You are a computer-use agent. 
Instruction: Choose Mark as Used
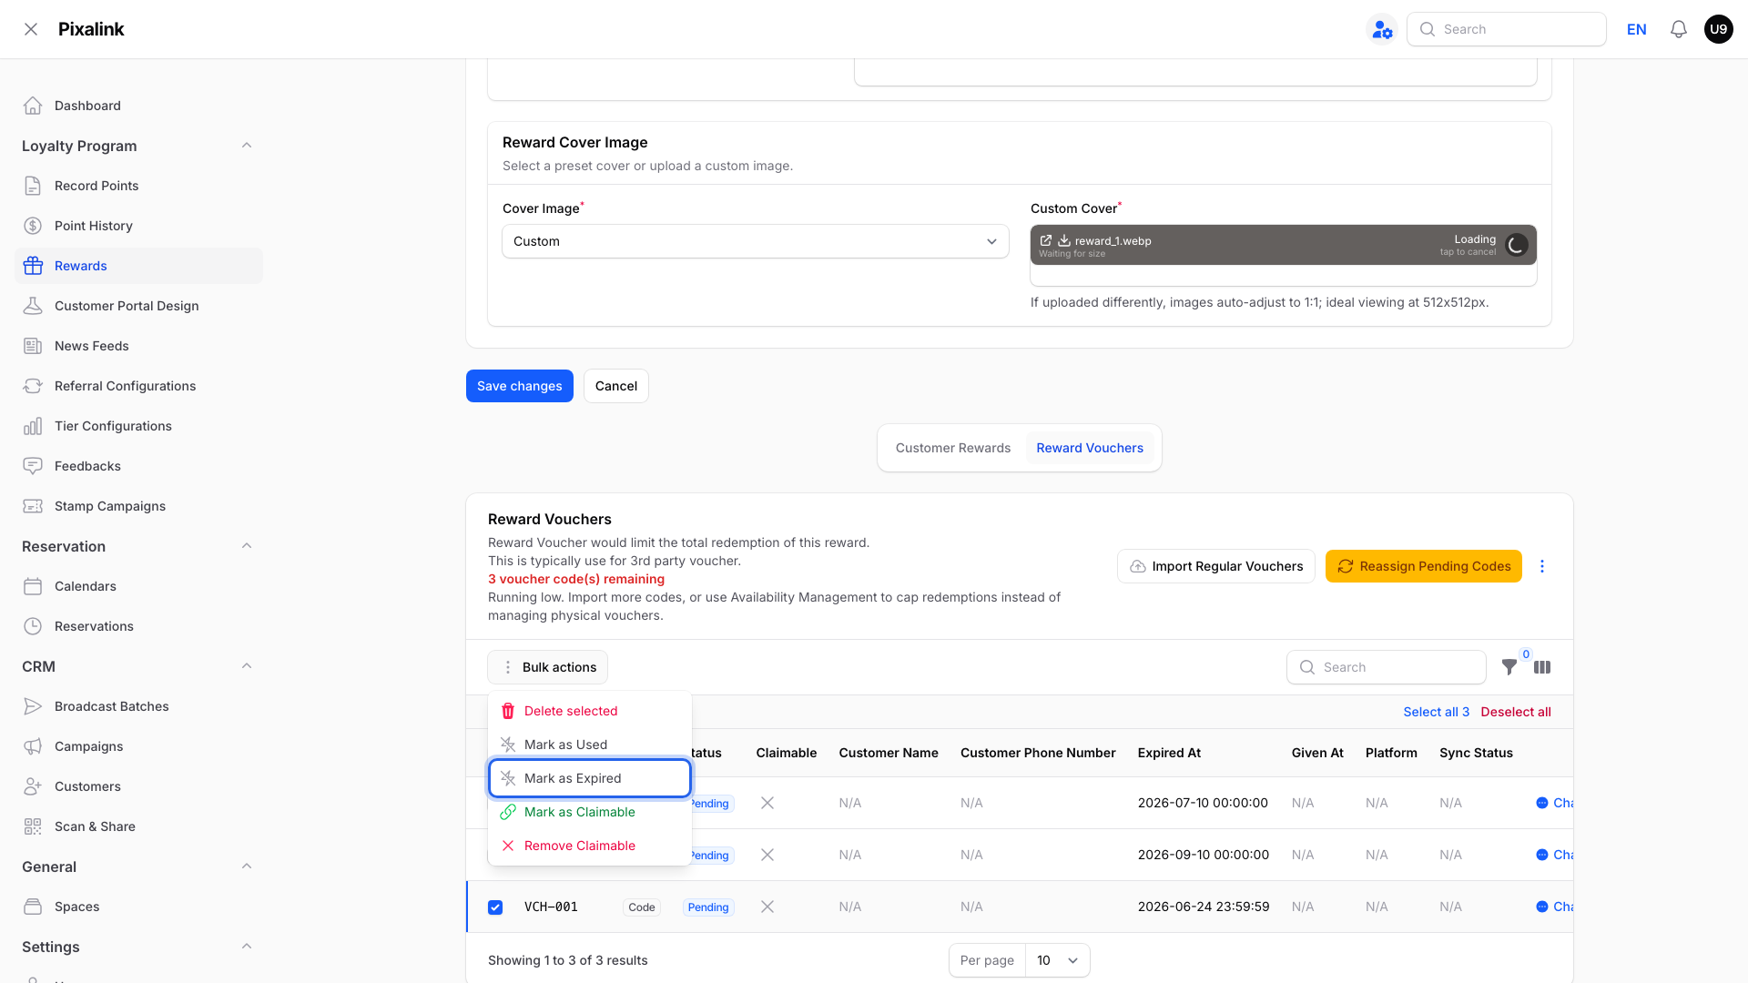[590, 745]
